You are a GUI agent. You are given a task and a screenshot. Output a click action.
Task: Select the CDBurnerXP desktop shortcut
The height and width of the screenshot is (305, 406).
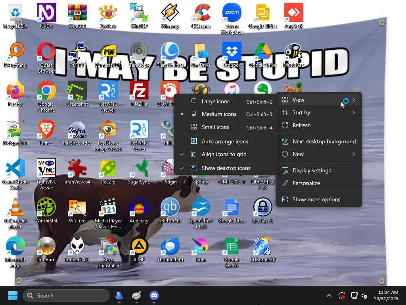click(x=262, y=249)
